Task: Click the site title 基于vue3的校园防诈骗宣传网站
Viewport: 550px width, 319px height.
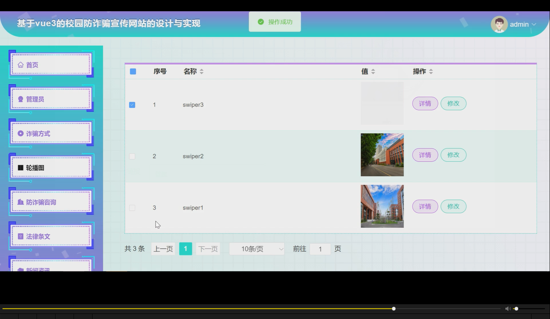Action: pos(109,23)
